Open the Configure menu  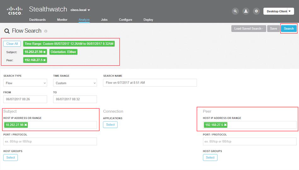tap(125, 20)
